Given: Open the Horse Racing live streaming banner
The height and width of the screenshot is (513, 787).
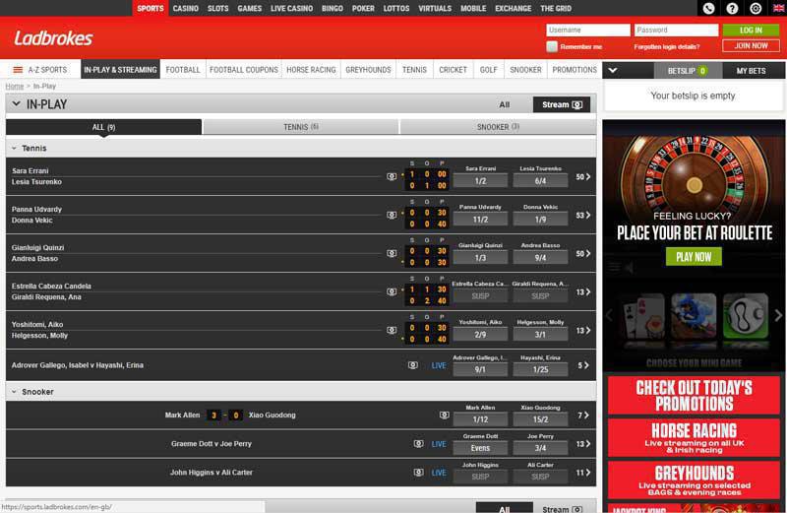Looking at the screenshot, I should 694,438.
